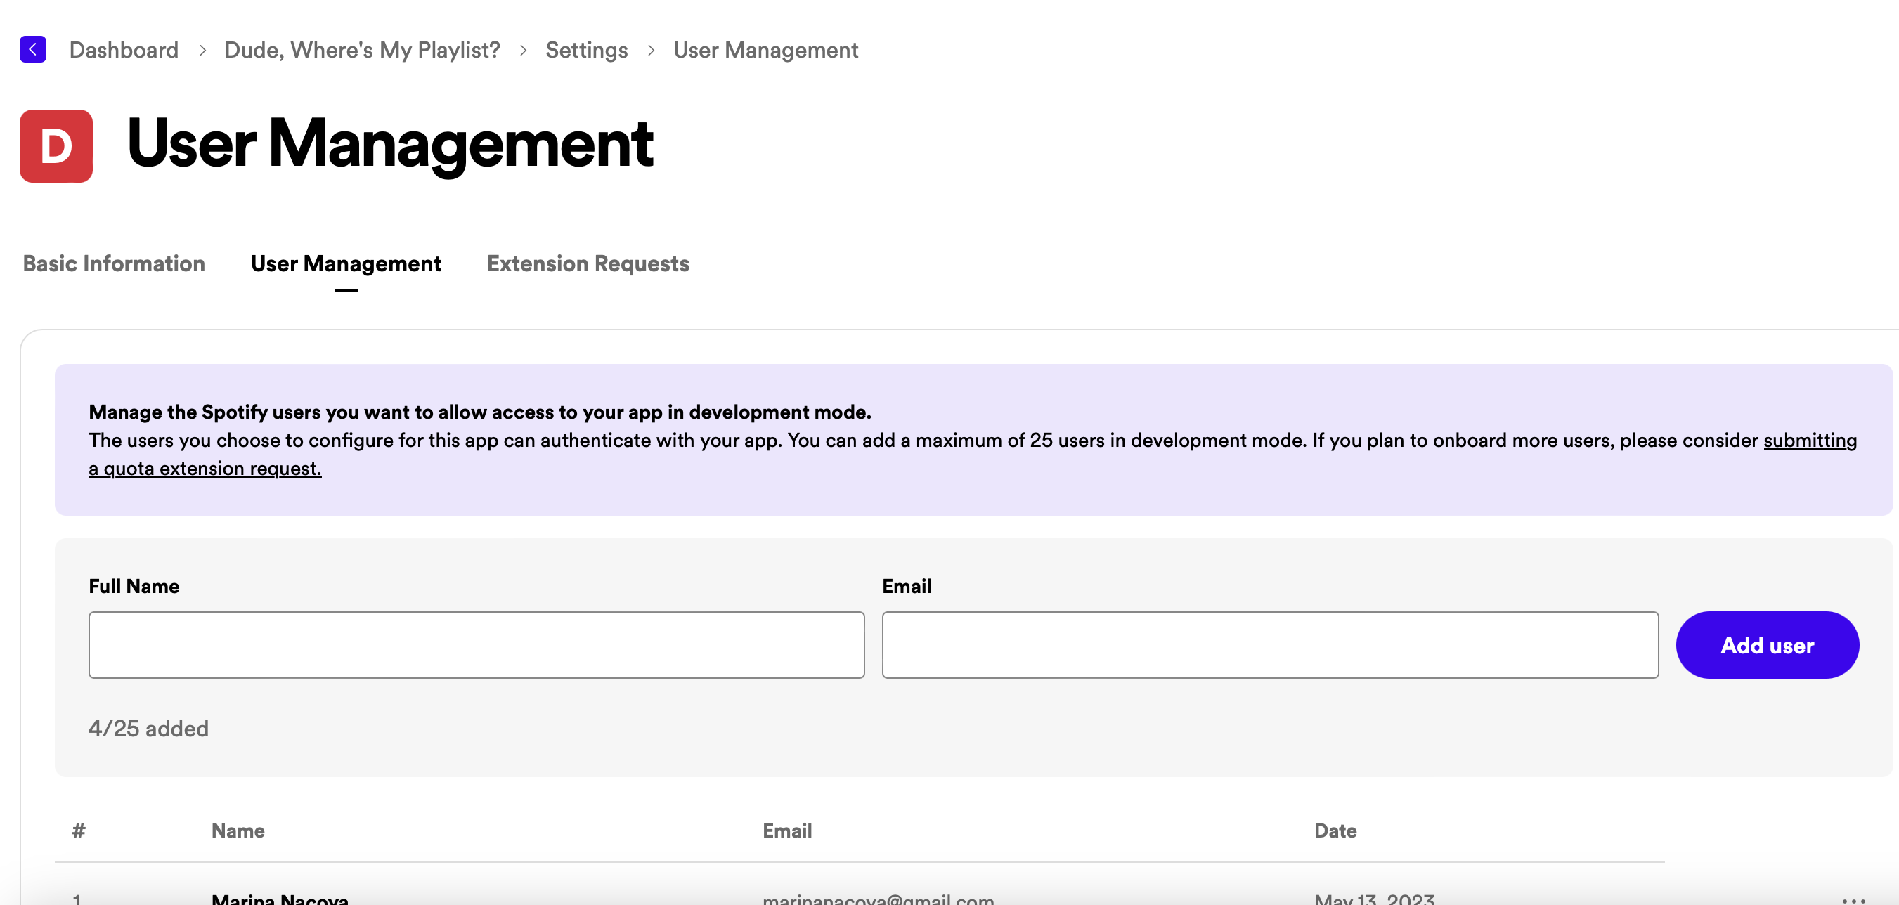Go to Dashboard in breadcrumb
The height and width of the screenshot is (905, 1899).
click(x=124, y=50)
